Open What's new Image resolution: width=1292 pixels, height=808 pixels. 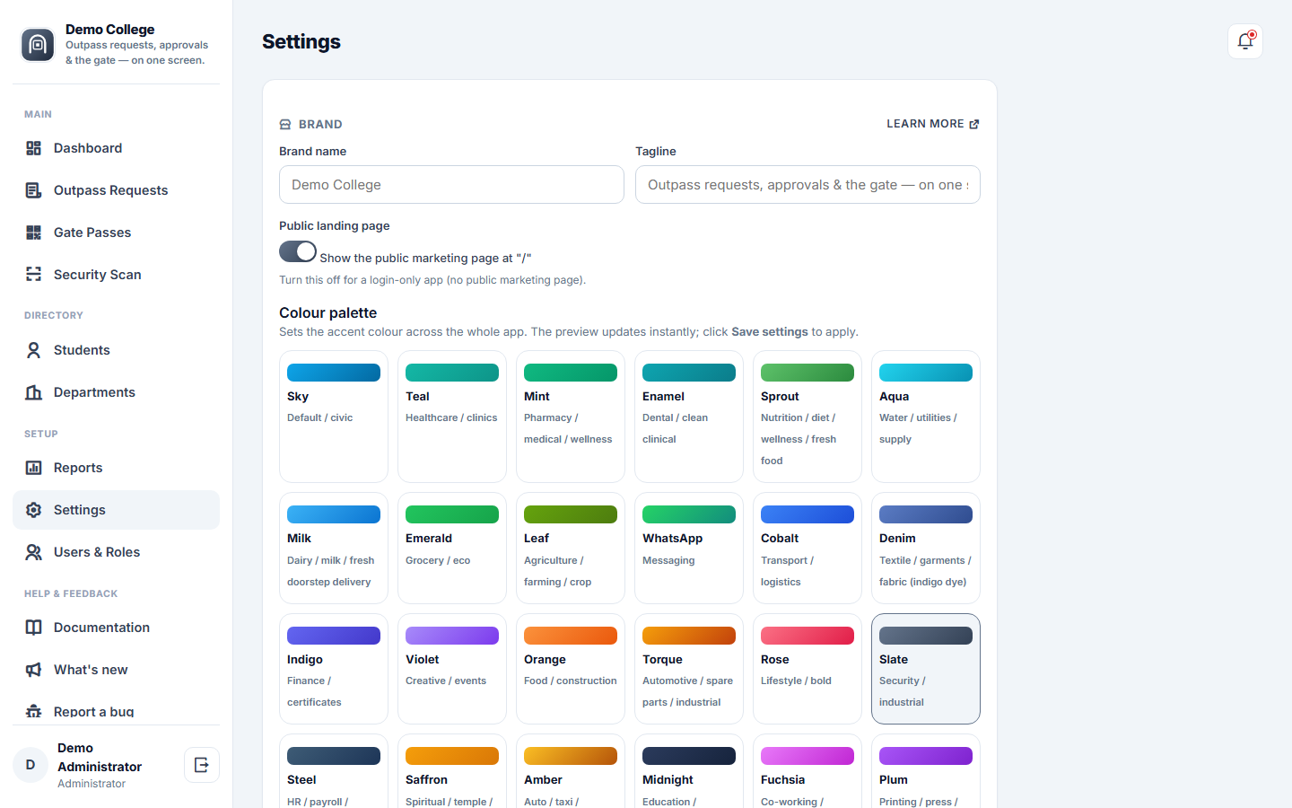[116, 670]
